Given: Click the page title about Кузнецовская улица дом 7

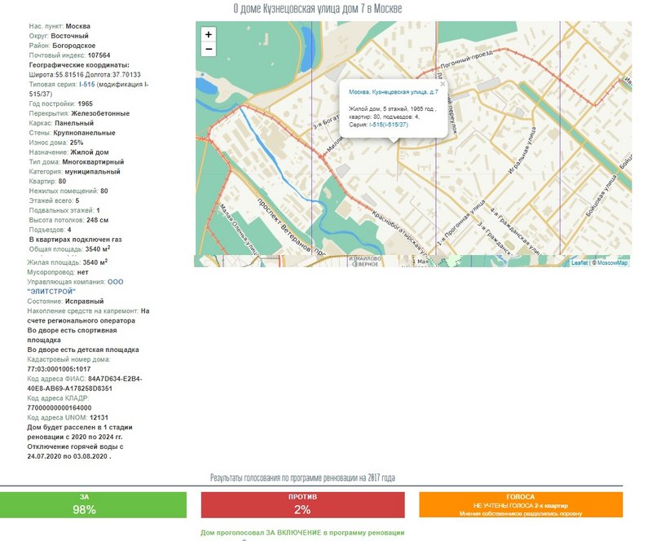Looking at the screenshot, I should click(x=318, y=9).
